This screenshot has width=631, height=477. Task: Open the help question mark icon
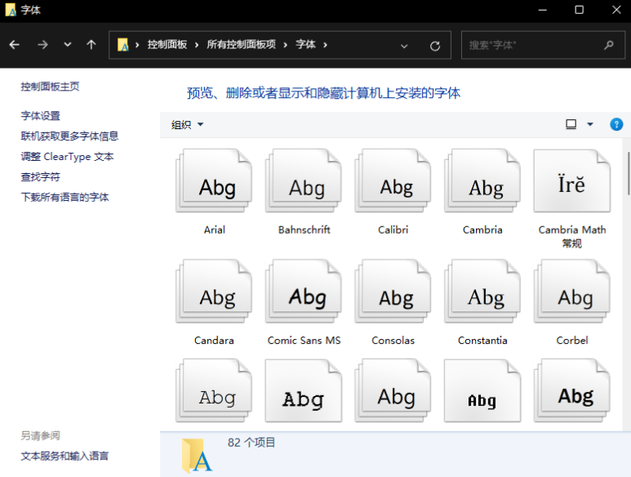pos(616,124)
